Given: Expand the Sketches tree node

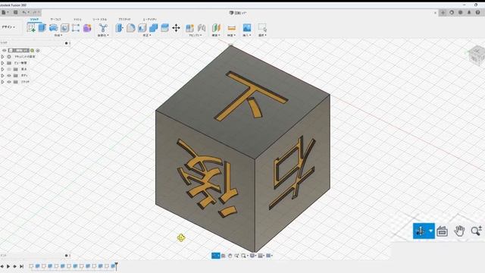Looking at the screenshot, I should [x=2, y=82].
